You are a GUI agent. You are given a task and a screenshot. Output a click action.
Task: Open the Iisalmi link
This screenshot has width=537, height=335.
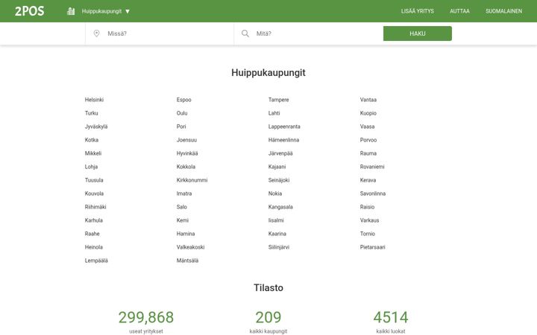click(276, 220)
